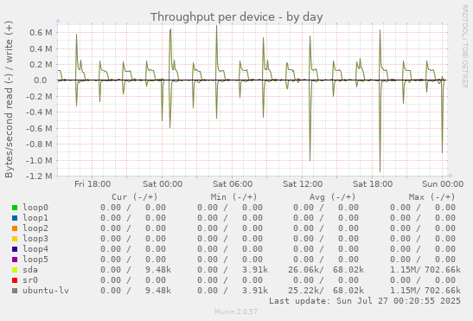Click the 'Max (-/+)' column header

(x=431, y=197)
